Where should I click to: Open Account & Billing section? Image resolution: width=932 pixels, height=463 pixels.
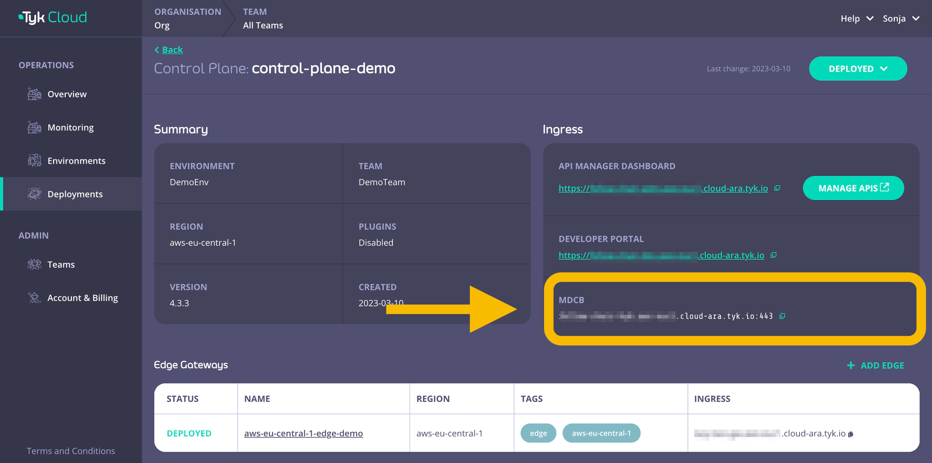[82, 298]
